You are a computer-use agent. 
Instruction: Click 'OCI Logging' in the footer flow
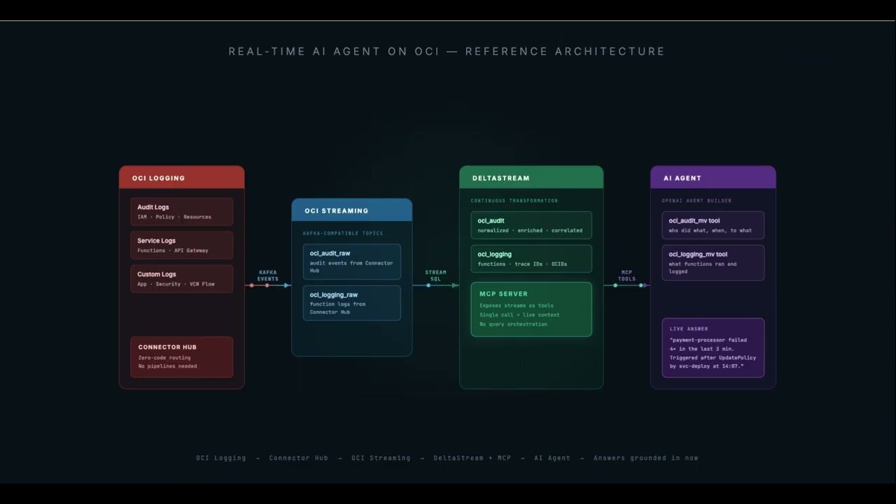221,458
